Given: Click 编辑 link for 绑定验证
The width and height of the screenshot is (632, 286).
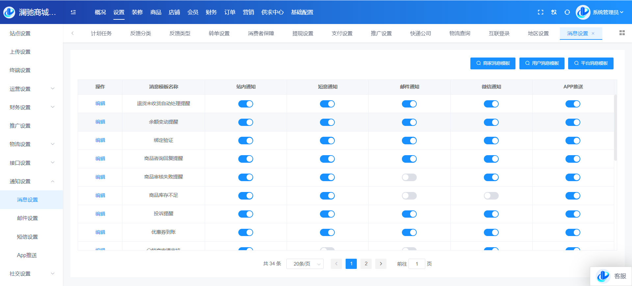Looking at the screenshot, I should tap(100, 140).
